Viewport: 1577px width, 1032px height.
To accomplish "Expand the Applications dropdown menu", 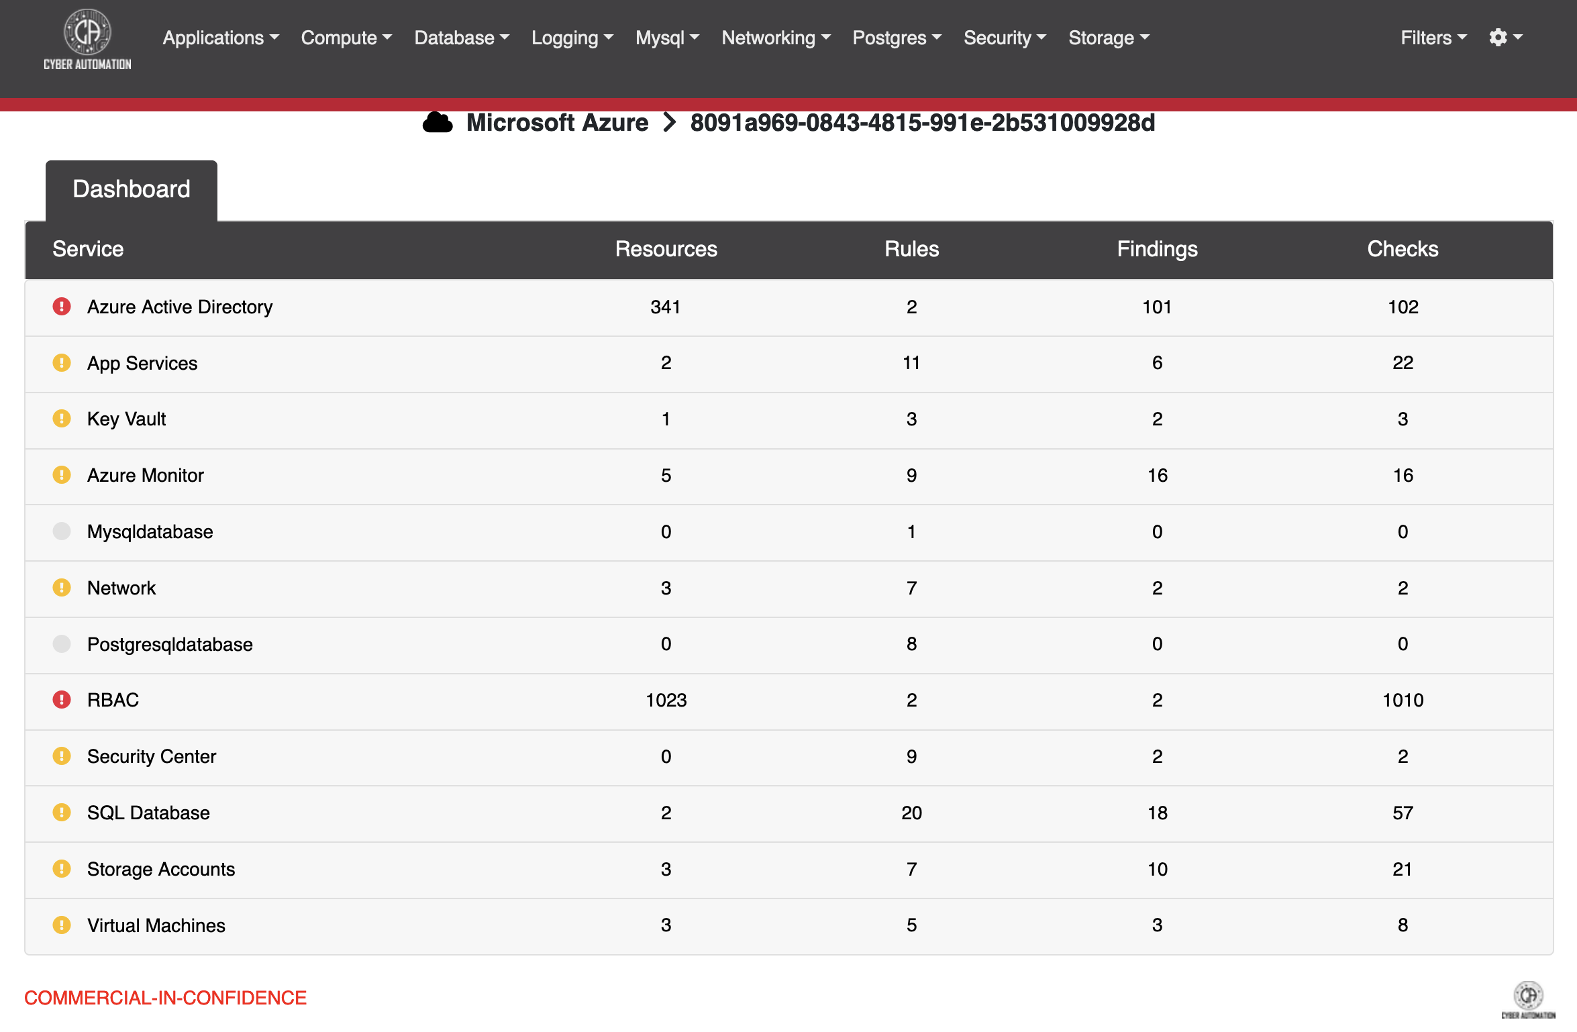I will 221,38.
